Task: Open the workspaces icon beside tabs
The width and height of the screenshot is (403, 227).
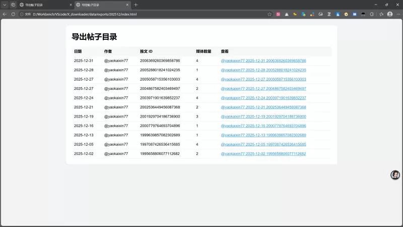Action: pos(13,5)
